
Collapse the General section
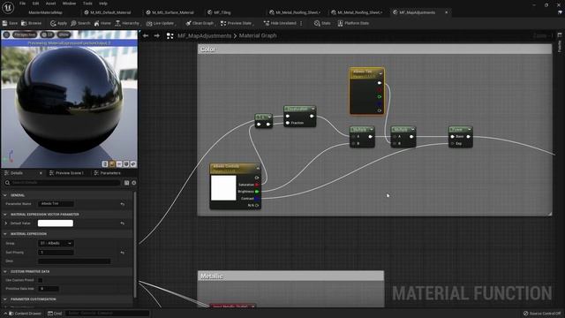point(5,195)
